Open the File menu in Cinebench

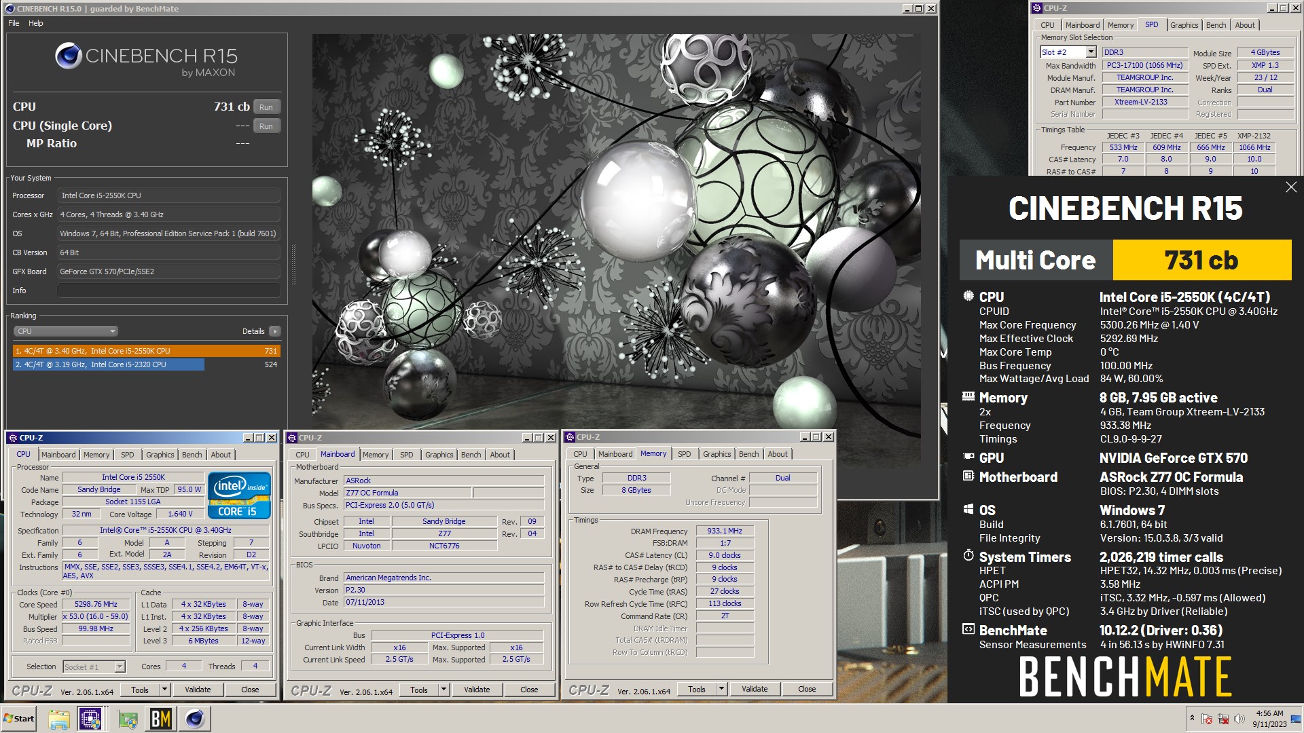point(14,23)
